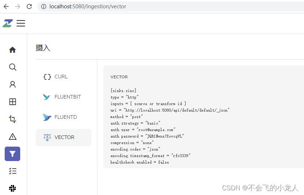
Task: Open the Slack icon in sidebar
Action: click(x=13, y=188)
